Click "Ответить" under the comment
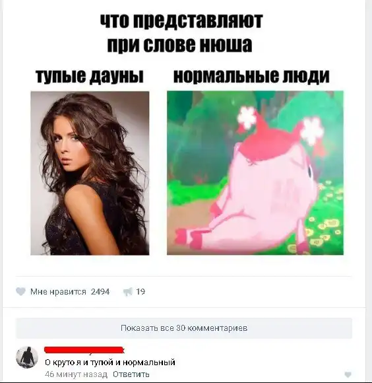The image size is (372, 383). pos(131,374)
